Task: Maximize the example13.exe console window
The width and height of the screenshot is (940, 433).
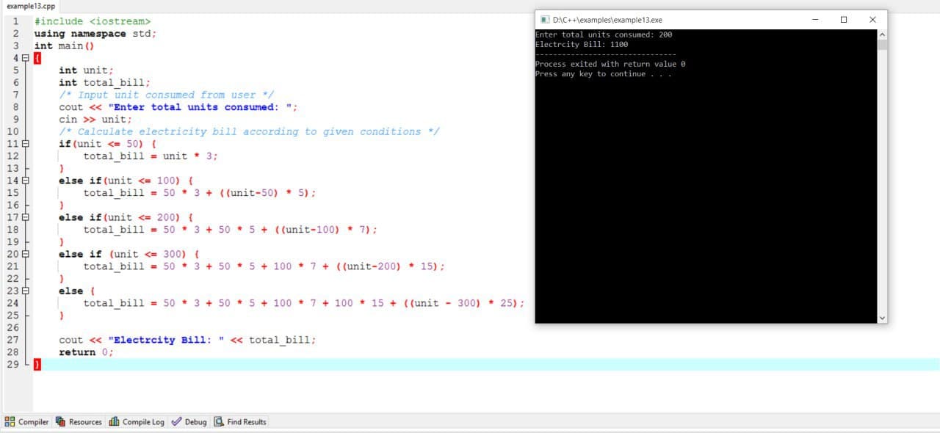Action: [844, 20]
